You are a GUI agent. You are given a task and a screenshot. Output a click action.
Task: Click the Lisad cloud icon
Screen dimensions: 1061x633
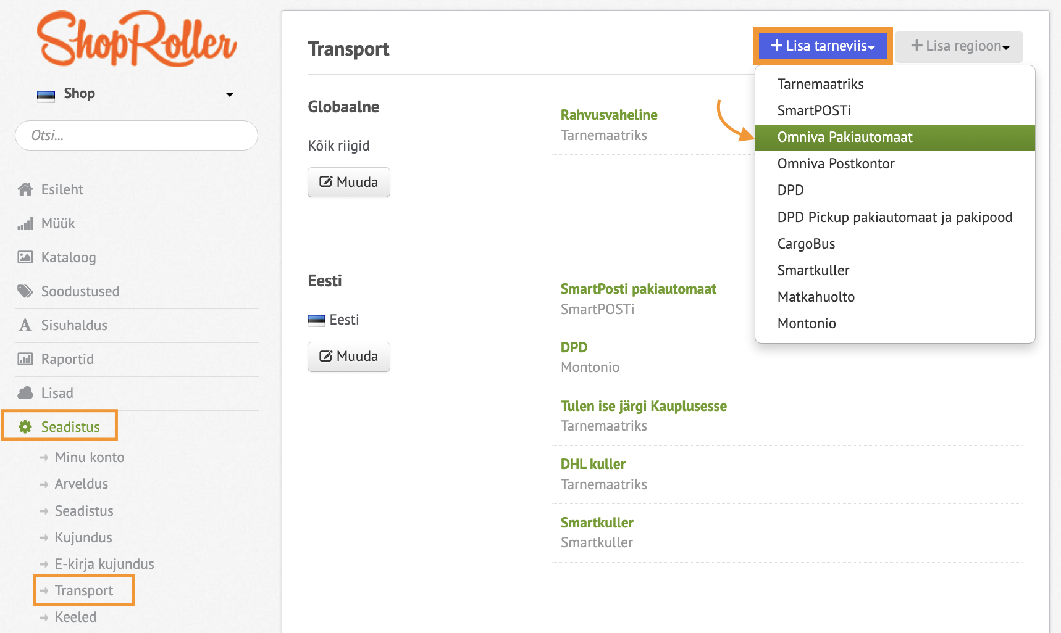click(x=25, y=393)
